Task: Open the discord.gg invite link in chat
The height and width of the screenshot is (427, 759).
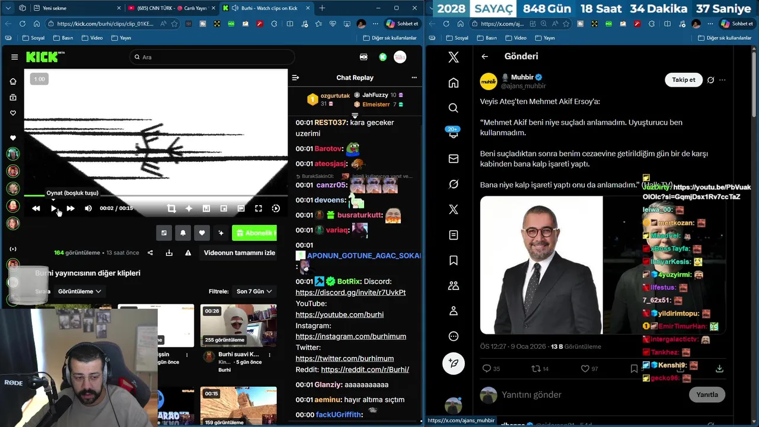Action: [350, 292]
